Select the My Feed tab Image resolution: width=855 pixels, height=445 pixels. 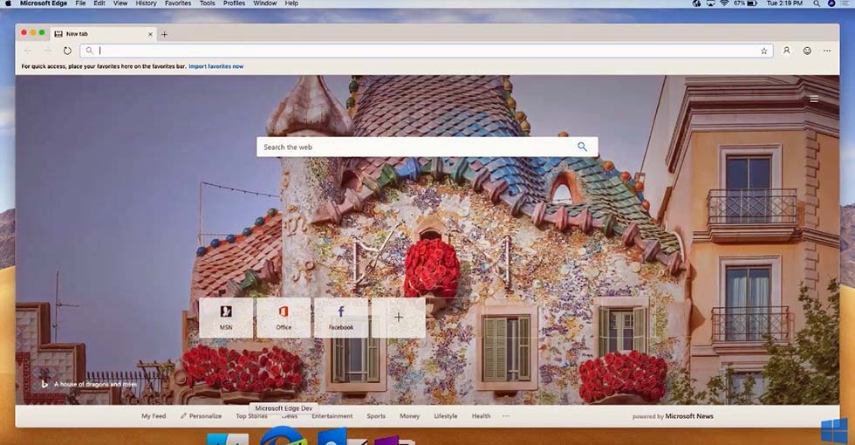154,416
